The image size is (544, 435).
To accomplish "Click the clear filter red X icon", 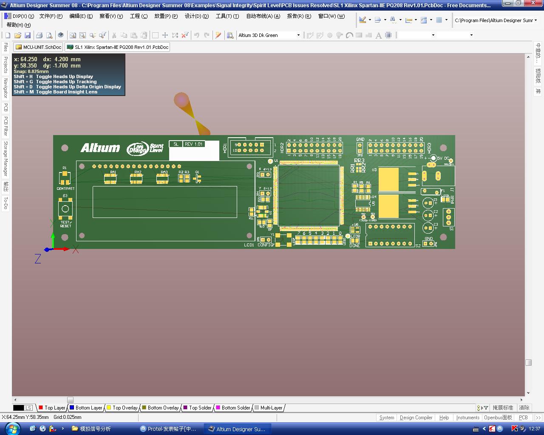I will pos(185,35).
